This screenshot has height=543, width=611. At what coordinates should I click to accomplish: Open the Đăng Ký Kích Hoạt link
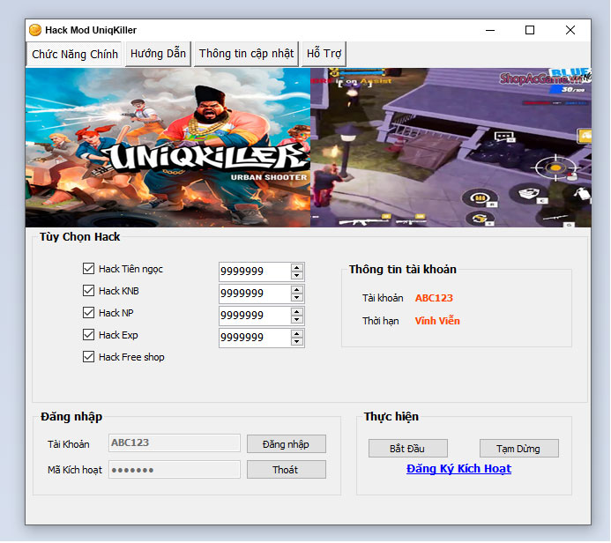(458, 469)
